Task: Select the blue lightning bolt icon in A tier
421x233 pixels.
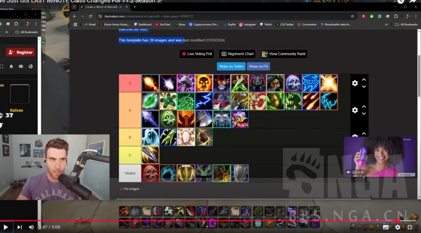Action: [x=204, y=101]
